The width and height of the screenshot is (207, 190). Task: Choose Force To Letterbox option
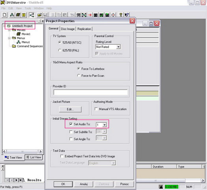(79, 69)
